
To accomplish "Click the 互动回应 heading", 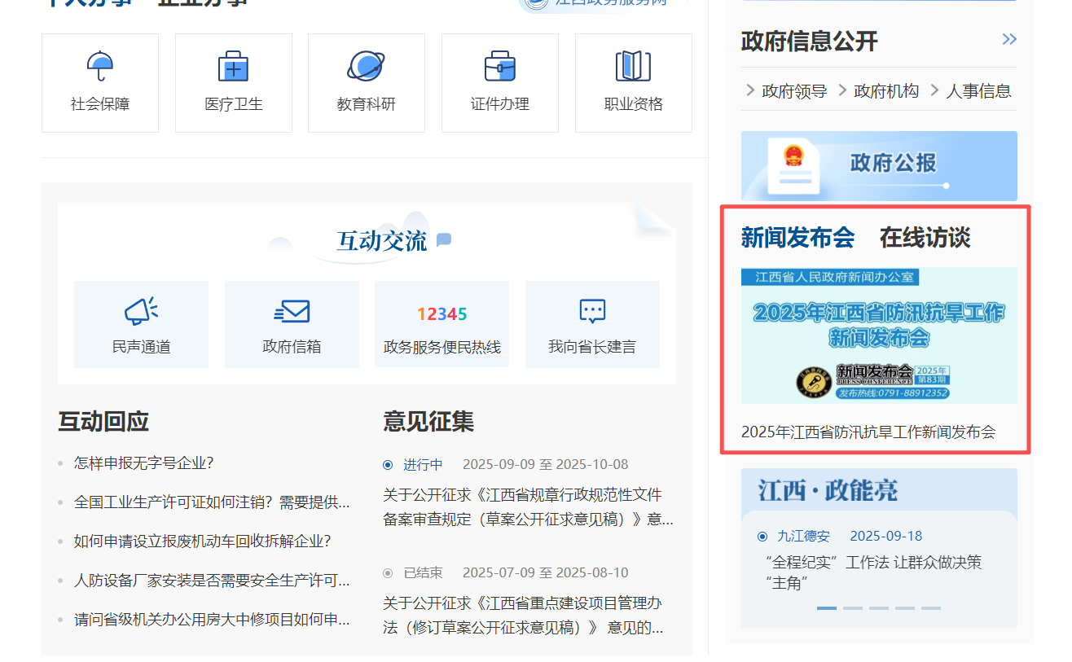I will (x=103, y=422).
